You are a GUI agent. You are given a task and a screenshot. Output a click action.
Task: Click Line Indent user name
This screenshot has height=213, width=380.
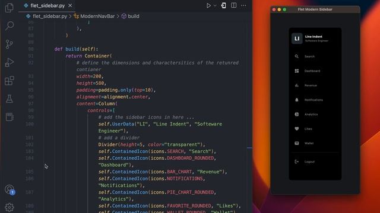[313, 37]
